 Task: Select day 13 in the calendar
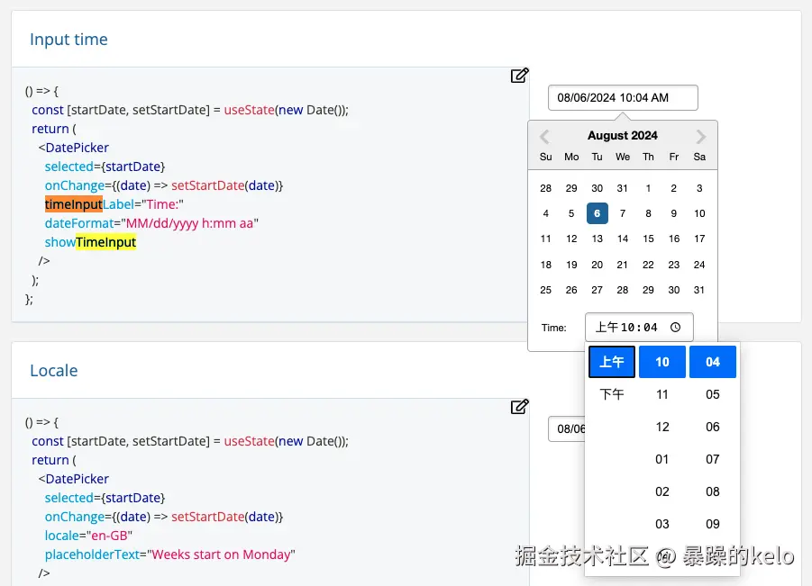[x=598, y=239]
